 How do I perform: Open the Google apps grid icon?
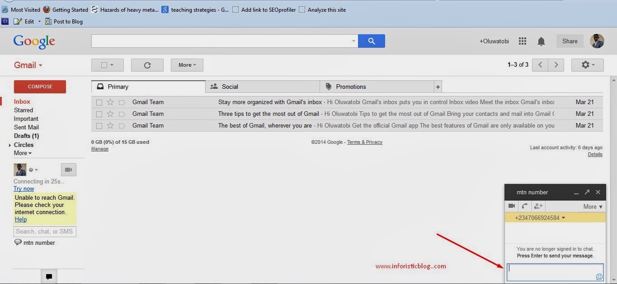(523, 41)
